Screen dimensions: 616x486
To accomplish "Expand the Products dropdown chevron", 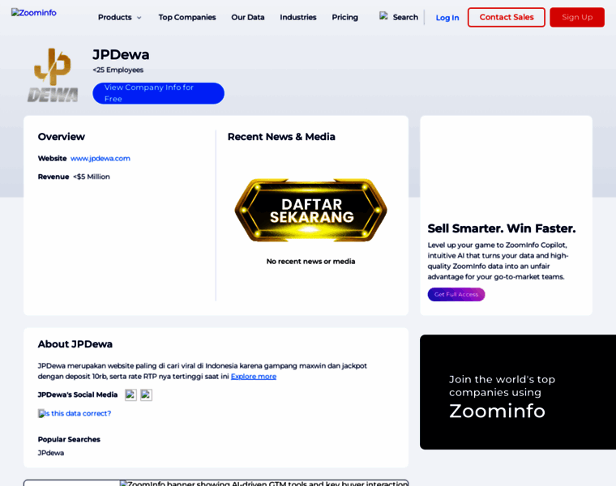I will coord(139,18).
